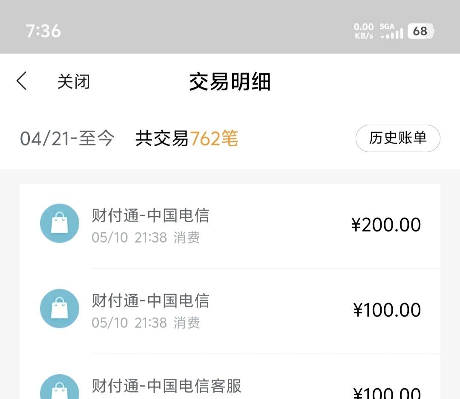
Task: Tap the battery indicator showing 68
Action: point(421,31)
